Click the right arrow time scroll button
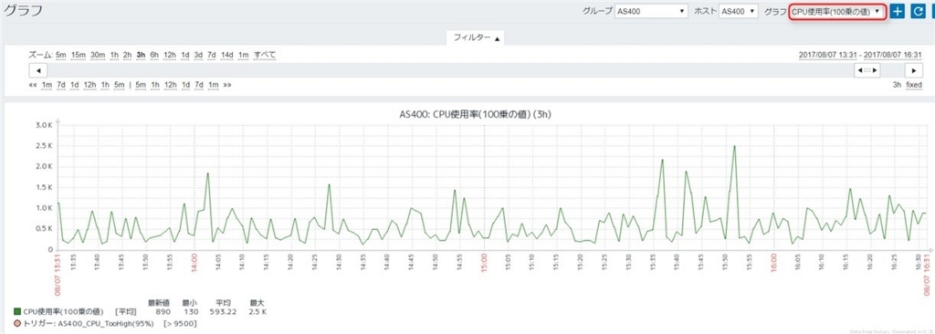The height and width of the screenshot is (334, 935). tap(914, 70)
